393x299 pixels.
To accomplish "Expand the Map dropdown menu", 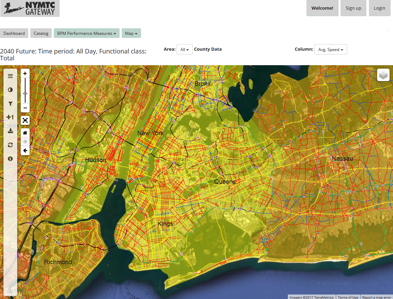I will pos(131,33).
